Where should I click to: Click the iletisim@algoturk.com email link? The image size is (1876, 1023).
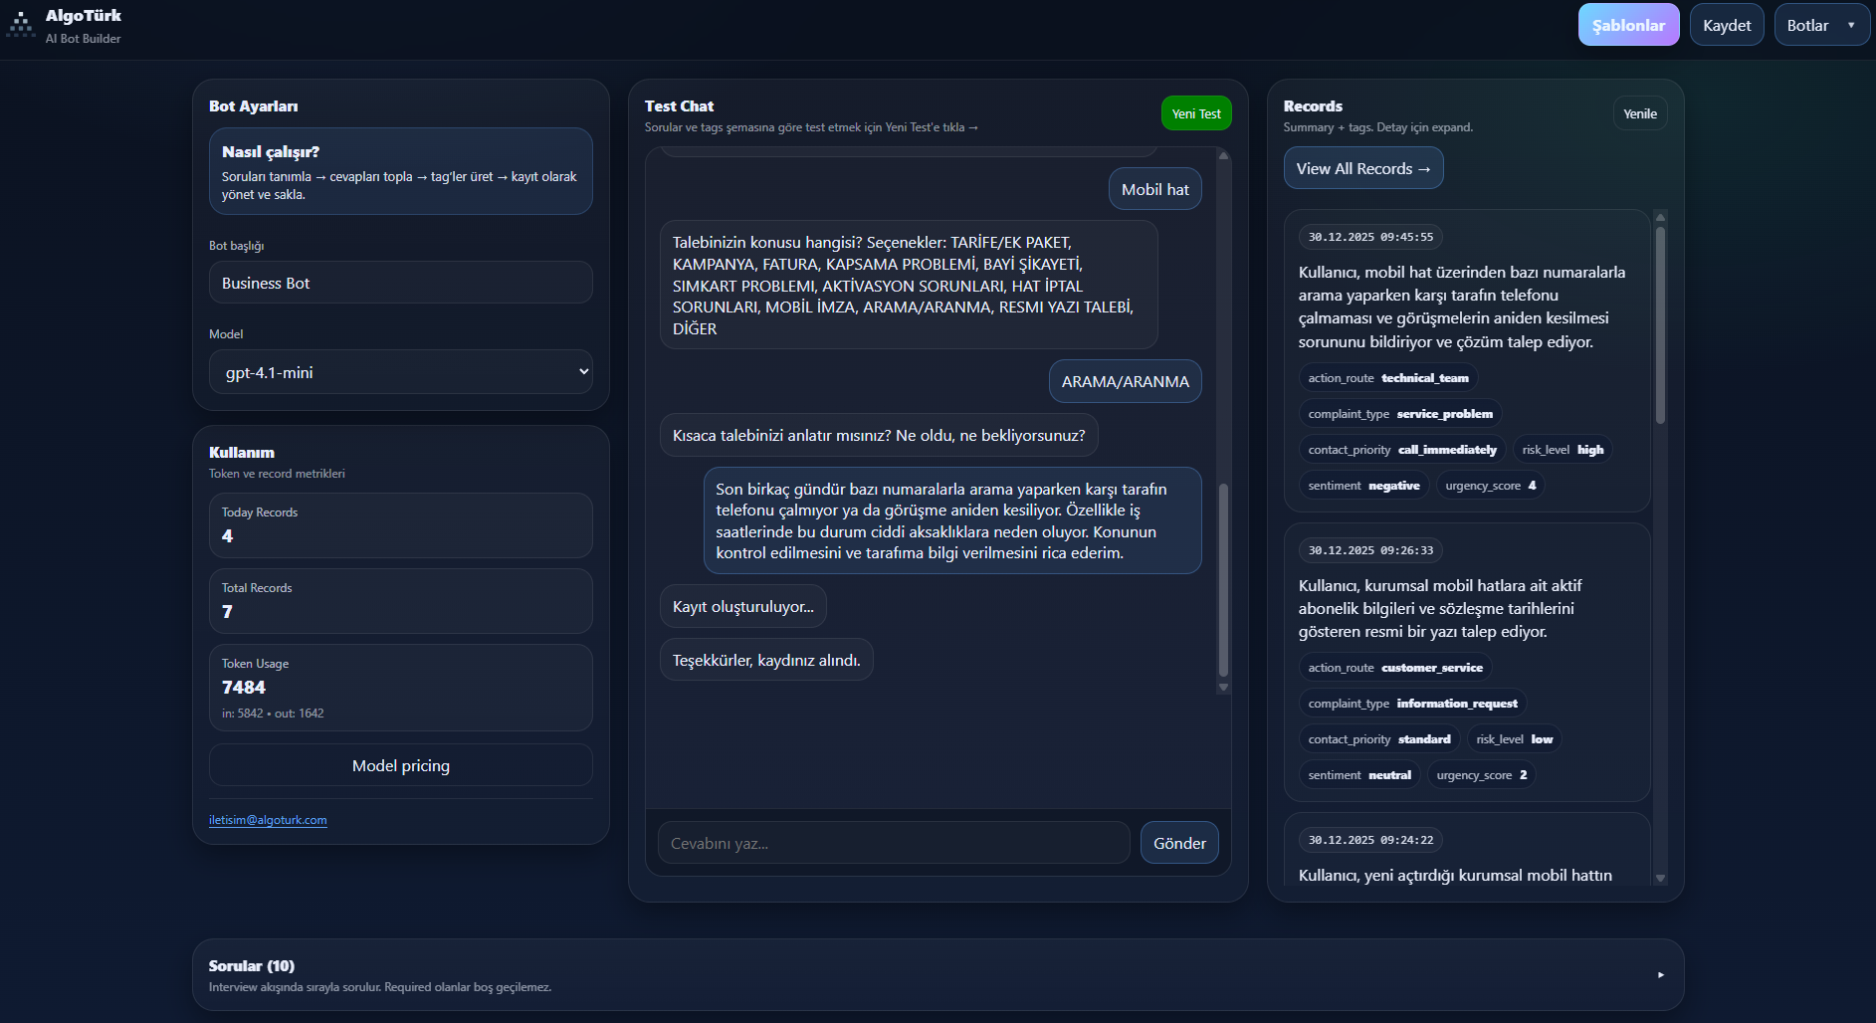pyautogui.click(x=268, y=819)
